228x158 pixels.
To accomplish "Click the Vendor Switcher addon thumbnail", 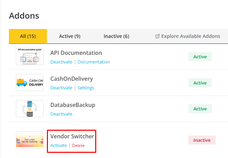I will pyautogui.click(x=30, y=140).
